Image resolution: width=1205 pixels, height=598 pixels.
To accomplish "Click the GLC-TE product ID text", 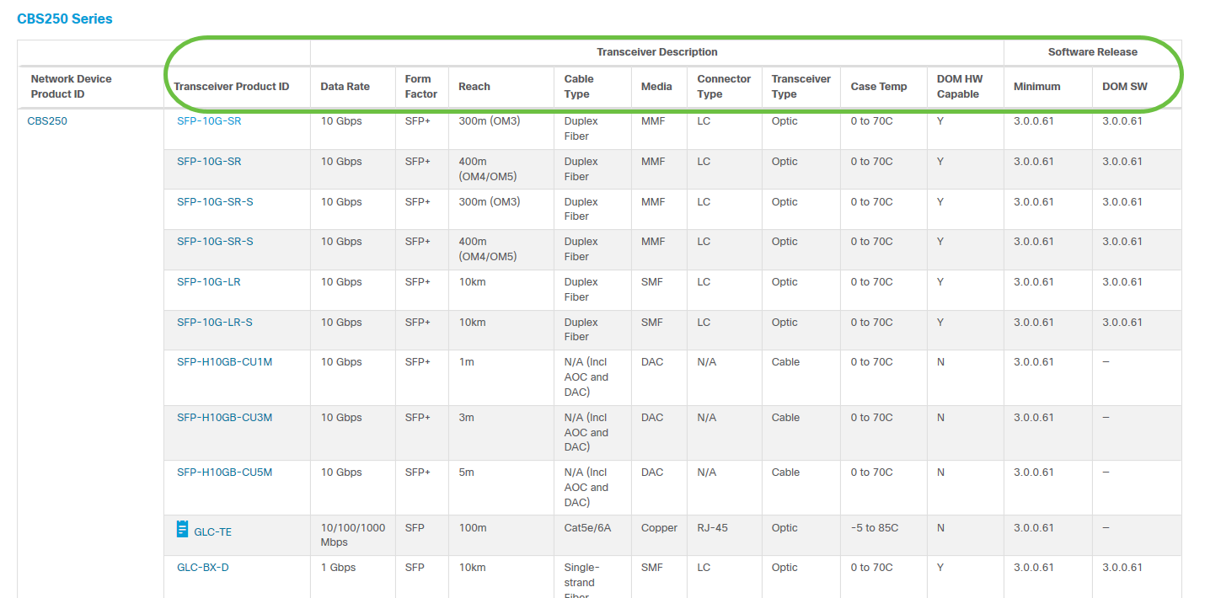I will (212, 532).
